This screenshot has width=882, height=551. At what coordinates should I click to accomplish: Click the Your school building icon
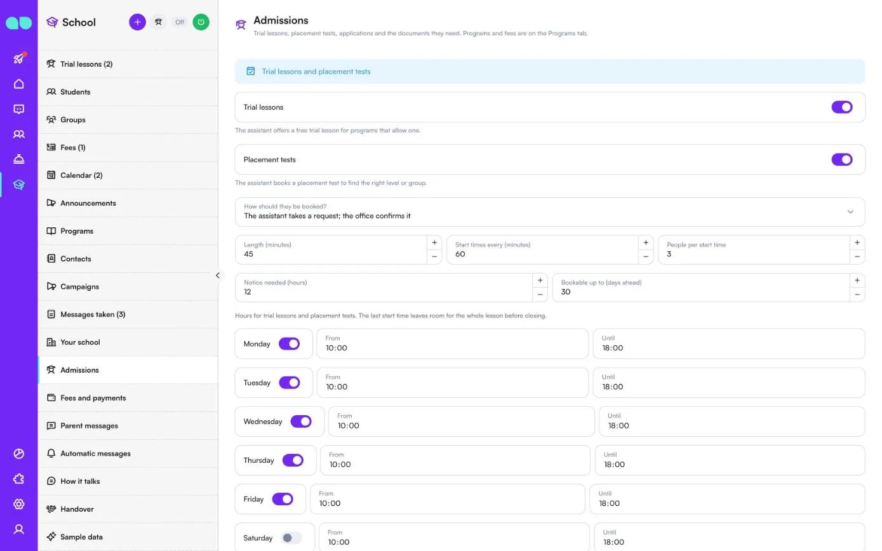(x=51, y=342)
